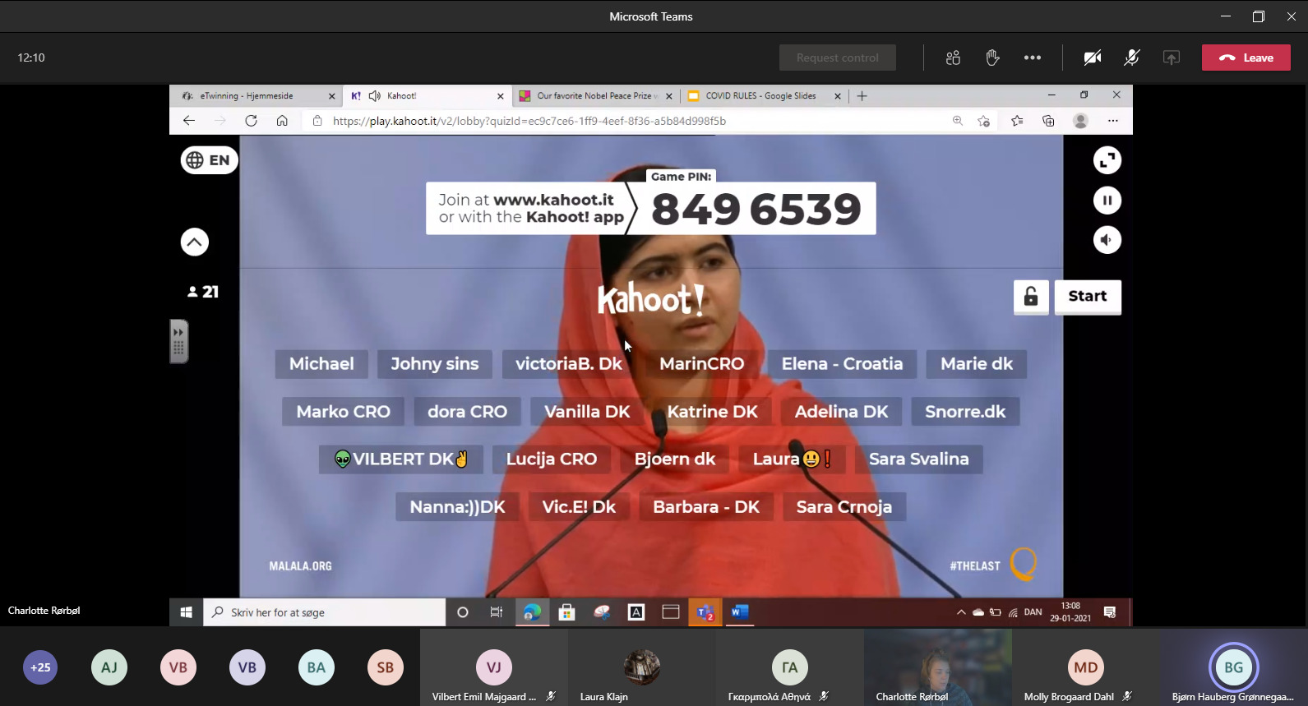Pause Kahoot lobby music
This screenshot has width=1308, height=706.
1107,200
